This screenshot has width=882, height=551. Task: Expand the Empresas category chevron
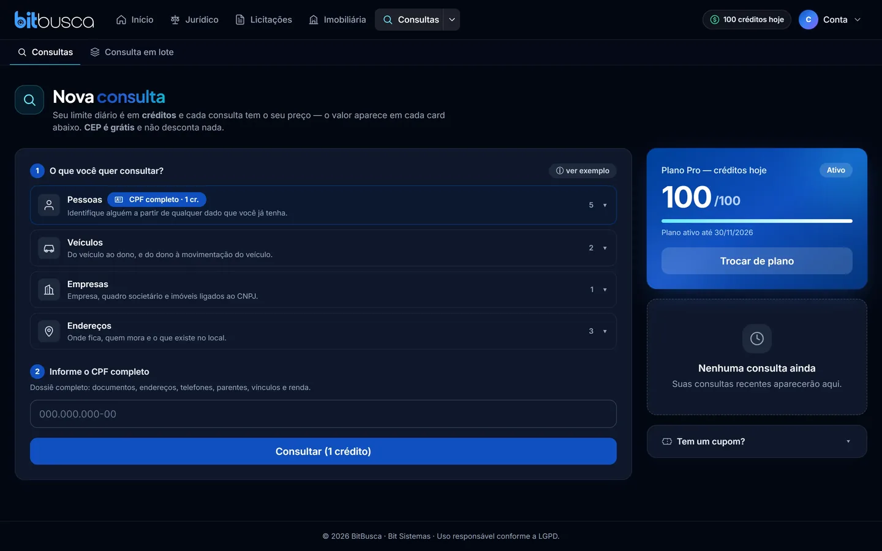(605, 290)
